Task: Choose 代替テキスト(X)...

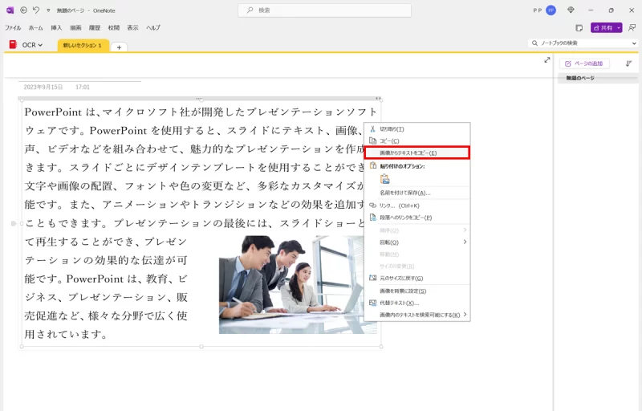Action: pyautogui.click(x=416, y=303)
